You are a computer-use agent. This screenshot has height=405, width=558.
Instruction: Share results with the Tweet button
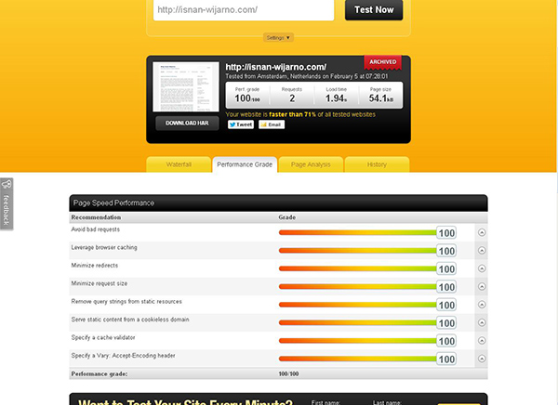241,124
